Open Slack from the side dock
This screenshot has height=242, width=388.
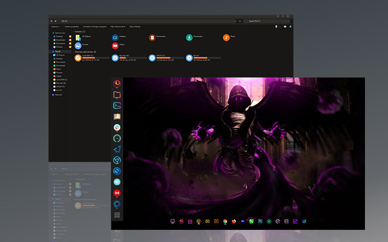pos(117,128)
